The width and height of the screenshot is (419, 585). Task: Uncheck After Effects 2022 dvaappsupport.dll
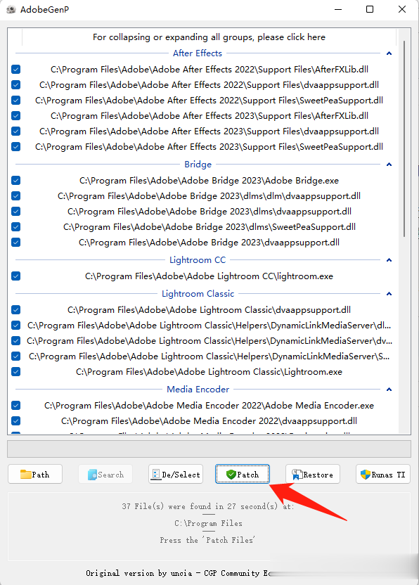pos(15,85)
